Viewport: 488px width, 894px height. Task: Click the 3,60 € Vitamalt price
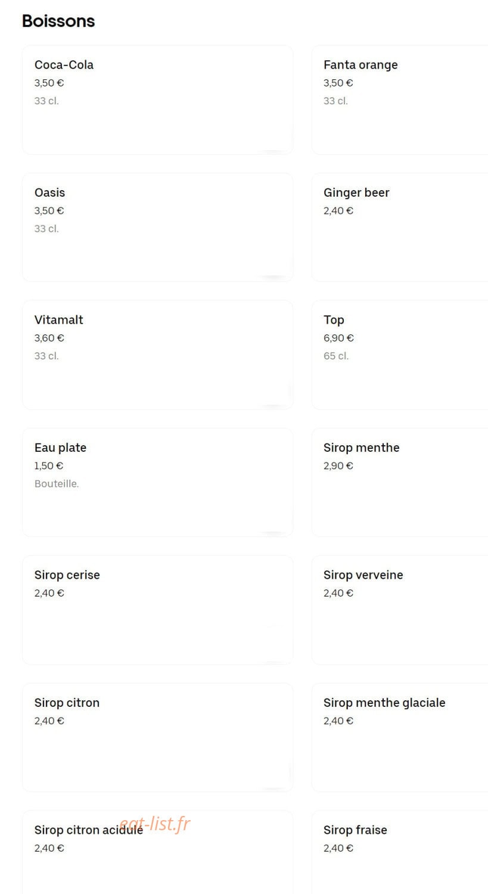coord(49,338)
